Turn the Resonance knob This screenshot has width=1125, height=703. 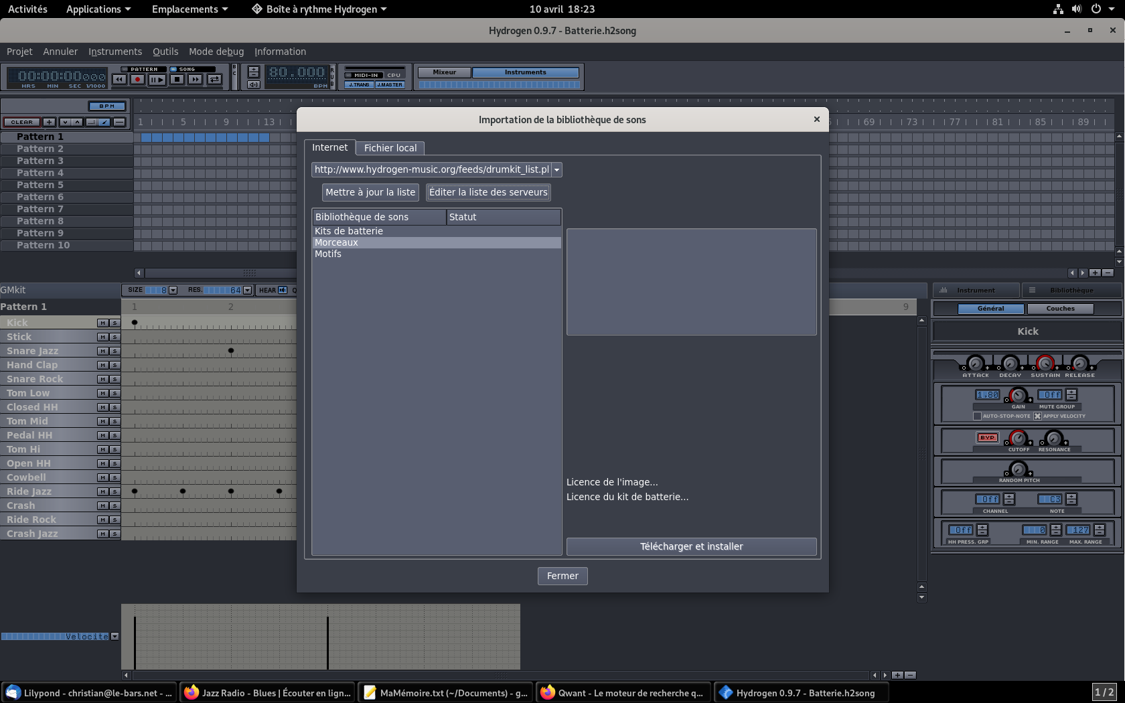tap(1054, 439)
